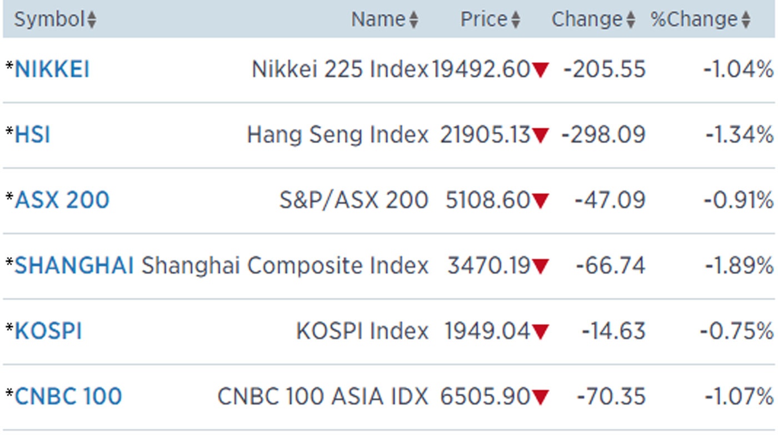778x435 pixels.
Task: Click red down arrow beside Nikkei price
Action: click(540, 70)
